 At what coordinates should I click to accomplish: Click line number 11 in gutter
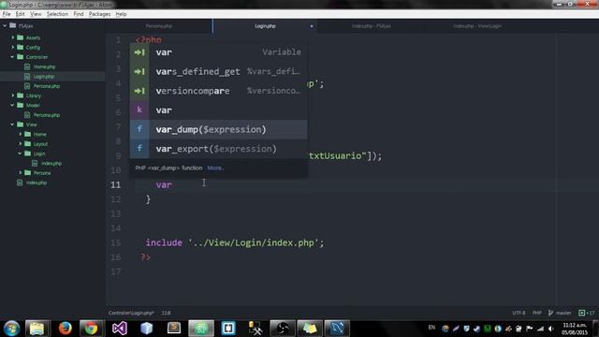click(x=115, y=185)
